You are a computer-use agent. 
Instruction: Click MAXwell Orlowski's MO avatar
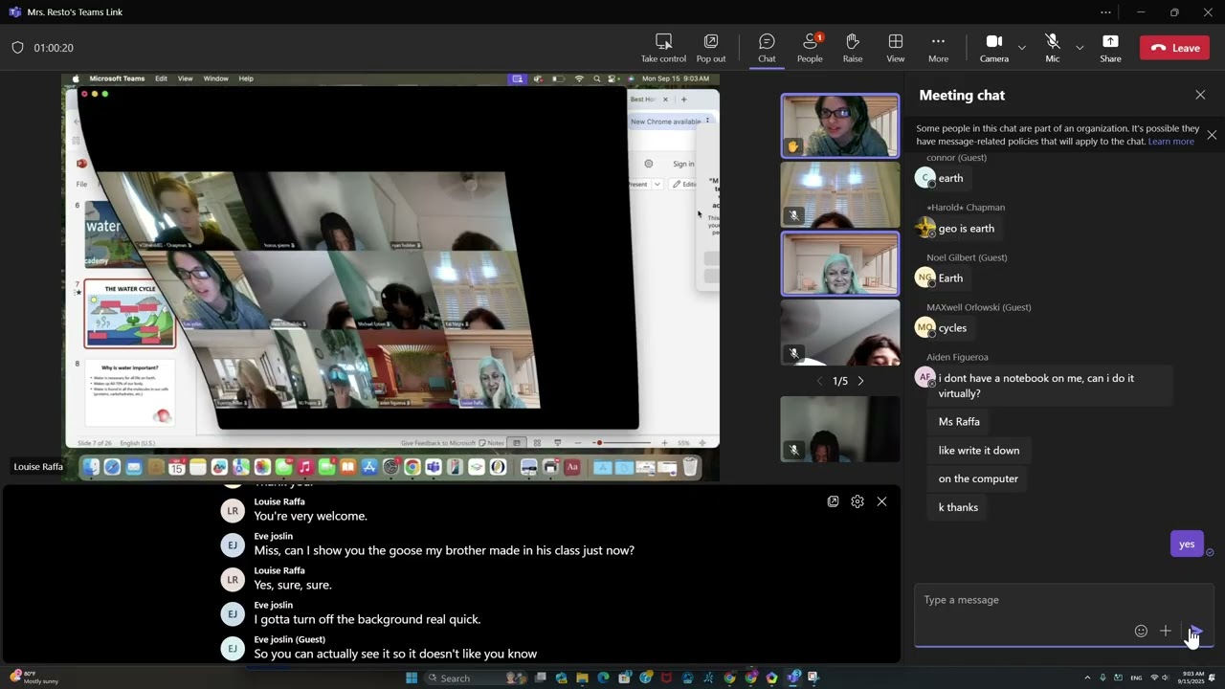924,327
